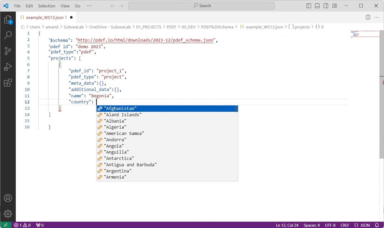This screenshot has height=228, width=384.
Task: Click the ports forwarded status item
Action: click(x=40, y=225)
